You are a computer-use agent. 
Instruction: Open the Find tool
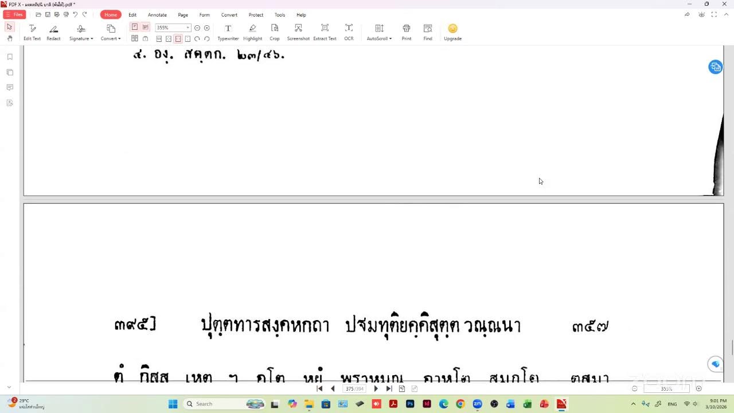428,32
